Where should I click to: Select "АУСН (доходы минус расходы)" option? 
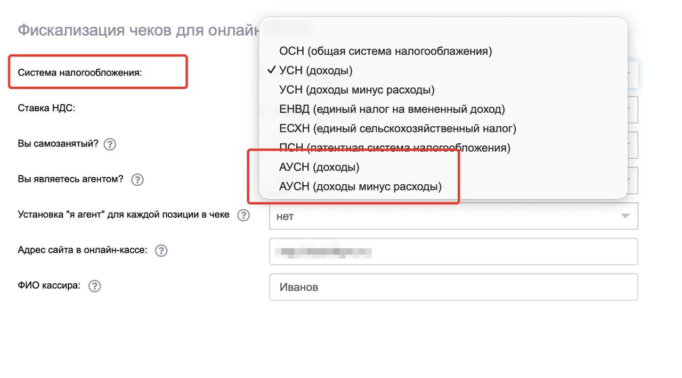pyautogui.click(x=360, y=186)
